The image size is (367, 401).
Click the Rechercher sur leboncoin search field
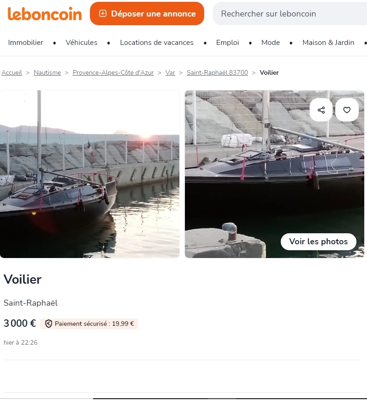pos(290,14)
